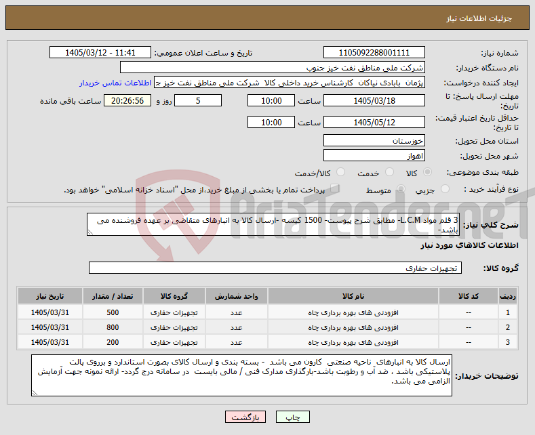The height and width of the screenshot is (435, 535).
Task: Click need date 1405/03/31 in row 3
Action: point(49,342)
